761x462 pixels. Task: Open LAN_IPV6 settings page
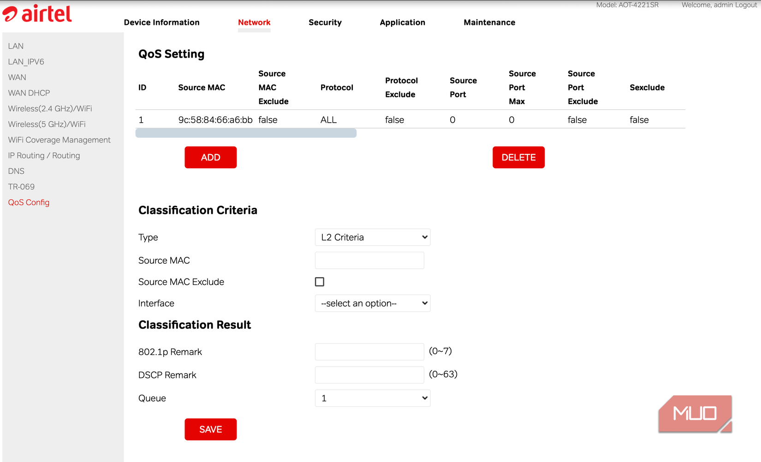click(x=26, y=62)
